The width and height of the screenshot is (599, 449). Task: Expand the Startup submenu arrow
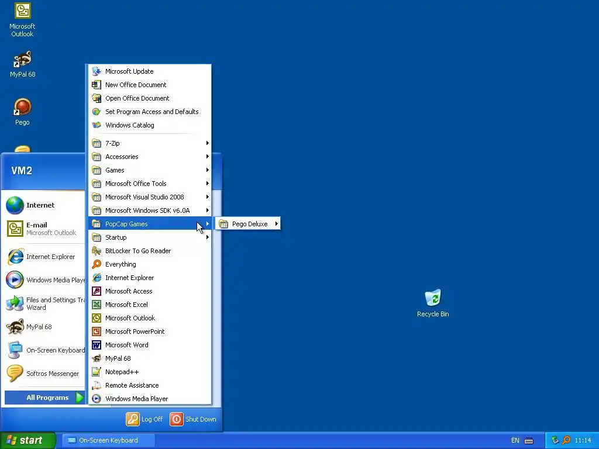click(x=208, y=237)
